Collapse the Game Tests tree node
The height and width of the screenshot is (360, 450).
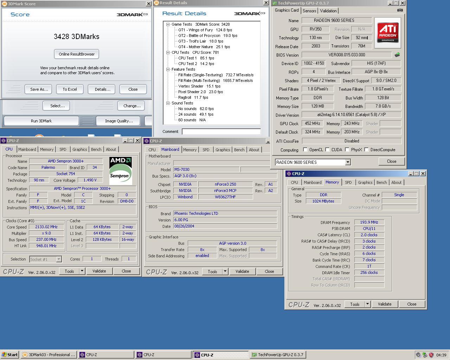[x=168, y=25]
